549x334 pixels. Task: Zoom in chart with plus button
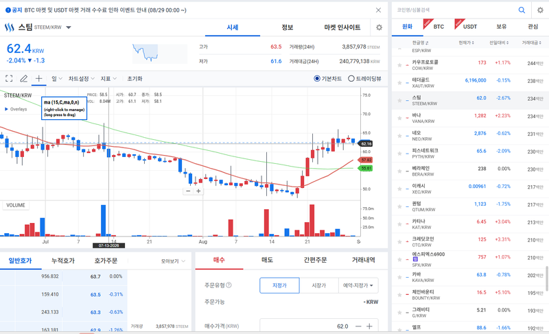[x=198, y=191]
